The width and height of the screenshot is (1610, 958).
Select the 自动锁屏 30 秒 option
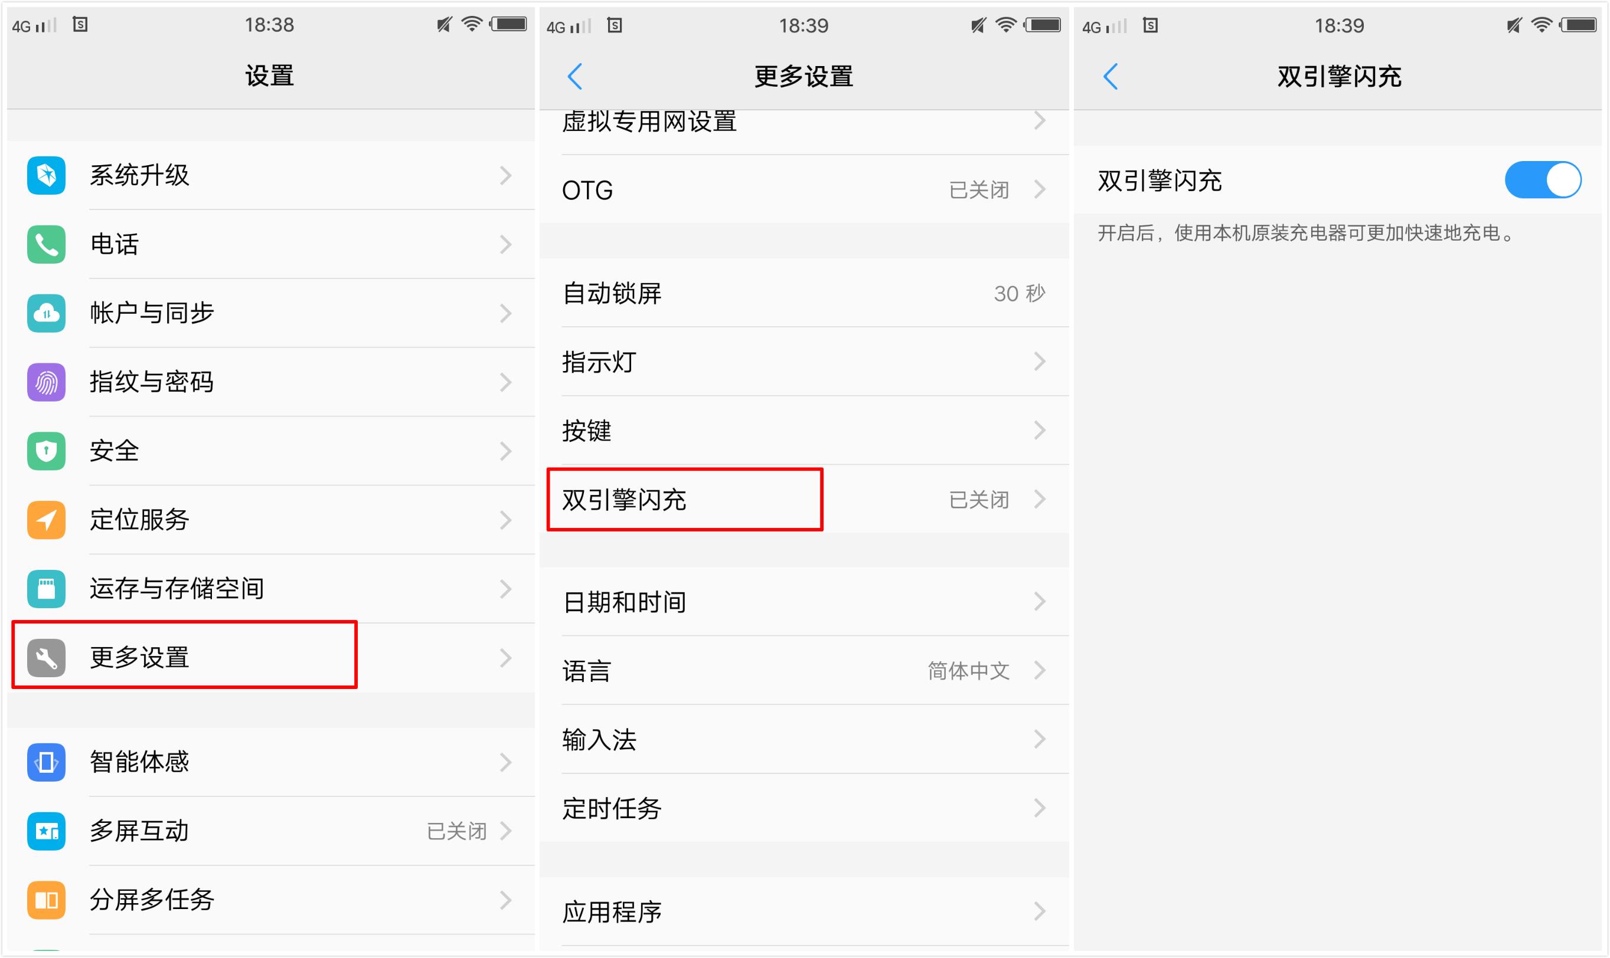[x=804, y=293]
